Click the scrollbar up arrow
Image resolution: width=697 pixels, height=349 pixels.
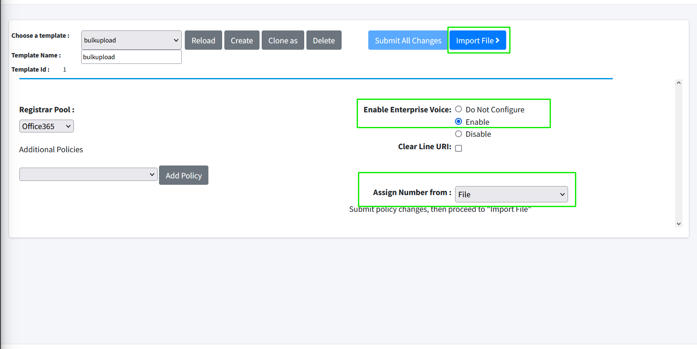679,83
